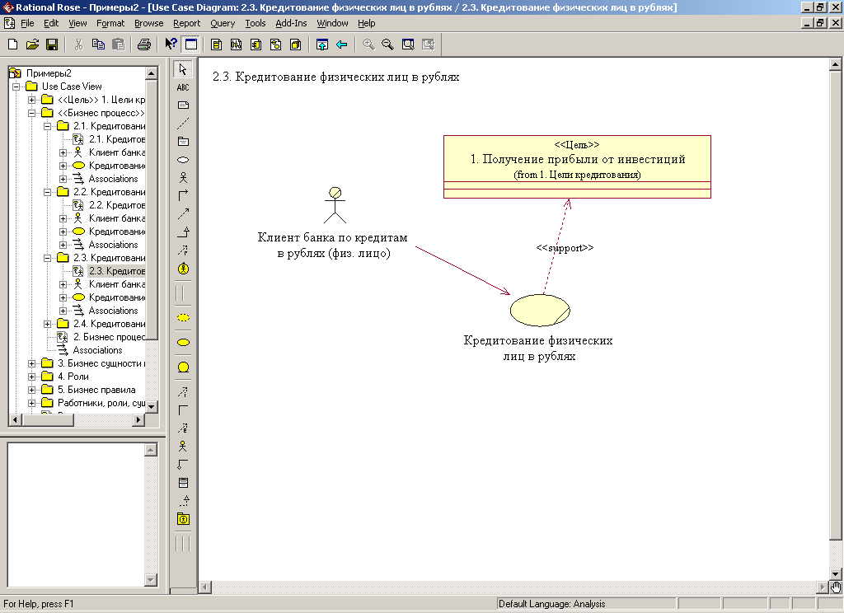Image resolution: width=844 pixels, height=613 pixels.
Task: Click the Print icon in the toolbar
Action: (x=143, y=44)
